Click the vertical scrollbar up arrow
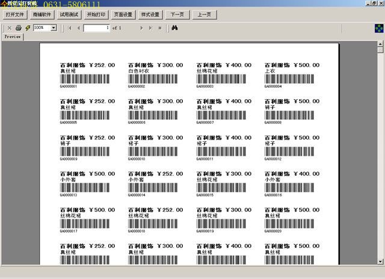Image resolution: width=385 pixels, height=279 pixels. point(380,44)
